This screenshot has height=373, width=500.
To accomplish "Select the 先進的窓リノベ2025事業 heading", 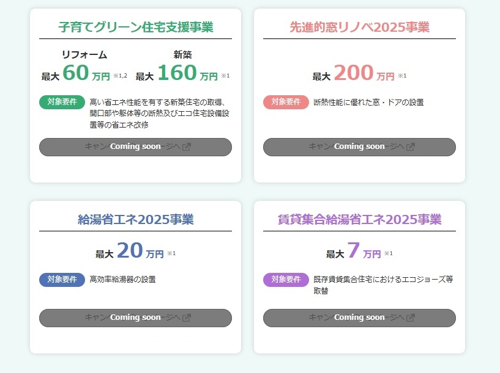I will click(359, 27).
